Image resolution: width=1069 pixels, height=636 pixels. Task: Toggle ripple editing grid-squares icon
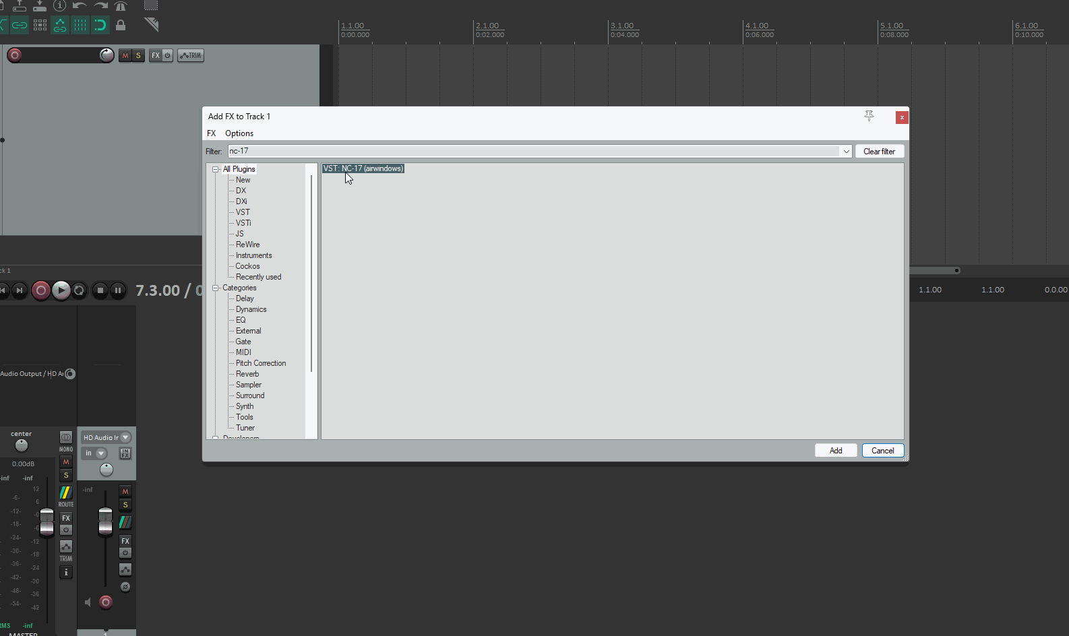click(40, 26)
